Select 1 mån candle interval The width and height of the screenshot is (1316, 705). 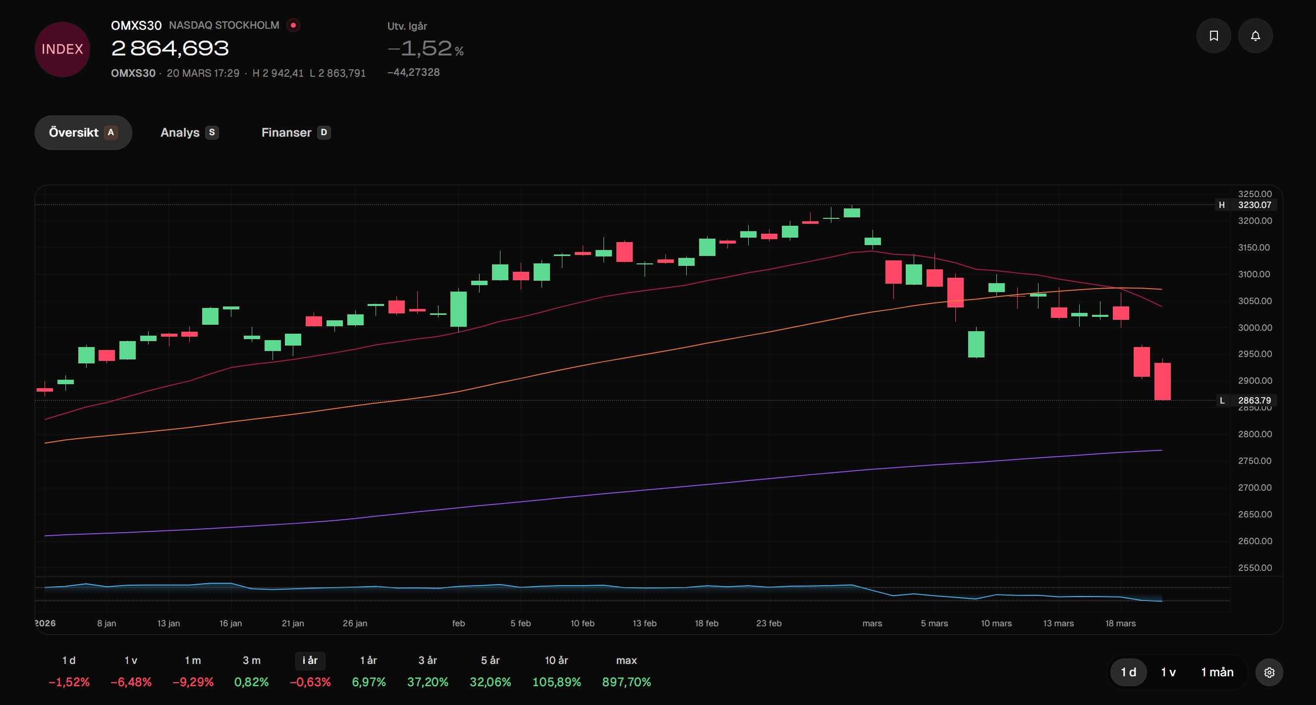coord(1217,672)
